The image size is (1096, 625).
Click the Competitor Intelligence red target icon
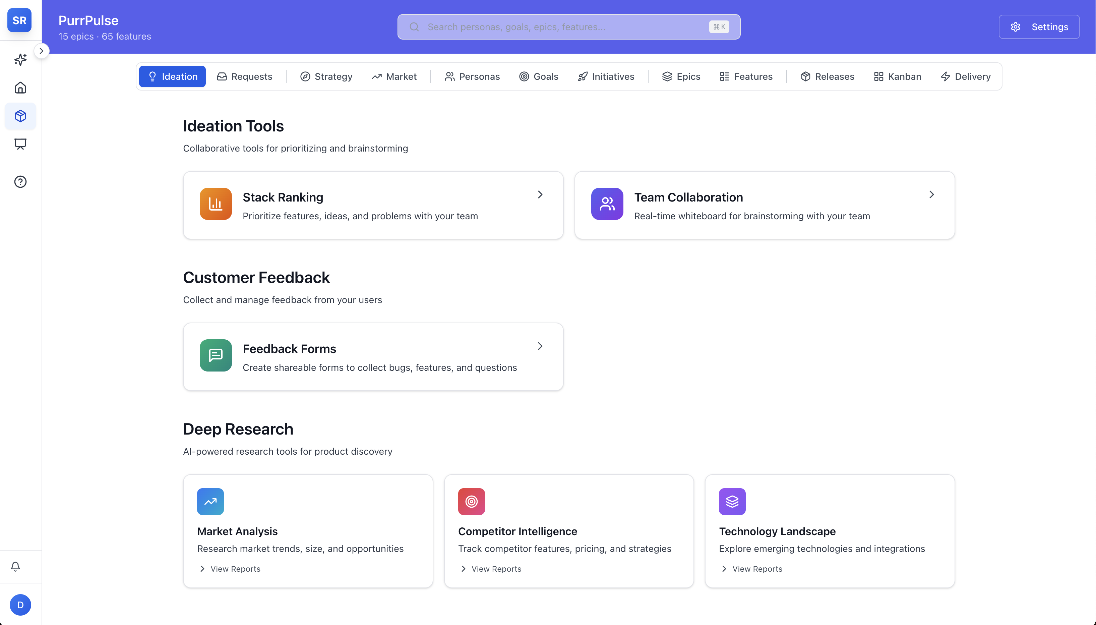pos(472,501)
